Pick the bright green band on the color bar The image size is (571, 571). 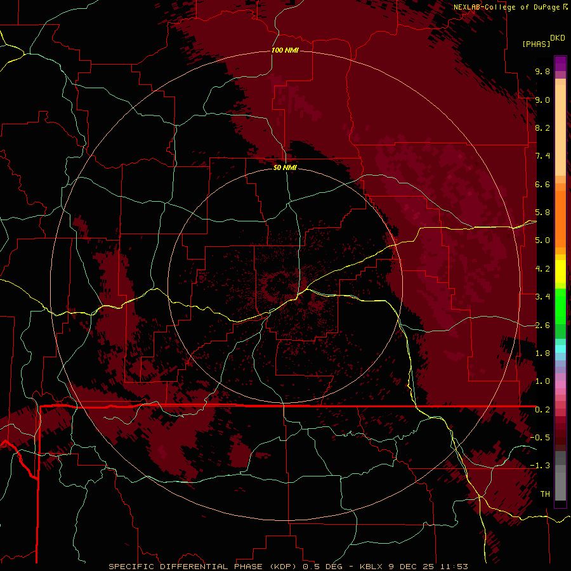pos(560,306)
